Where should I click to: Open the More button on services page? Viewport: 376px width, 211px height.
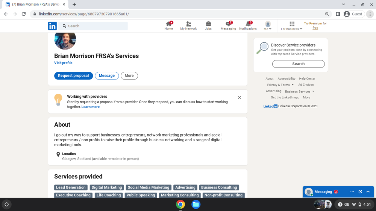(x=129, y=76)
